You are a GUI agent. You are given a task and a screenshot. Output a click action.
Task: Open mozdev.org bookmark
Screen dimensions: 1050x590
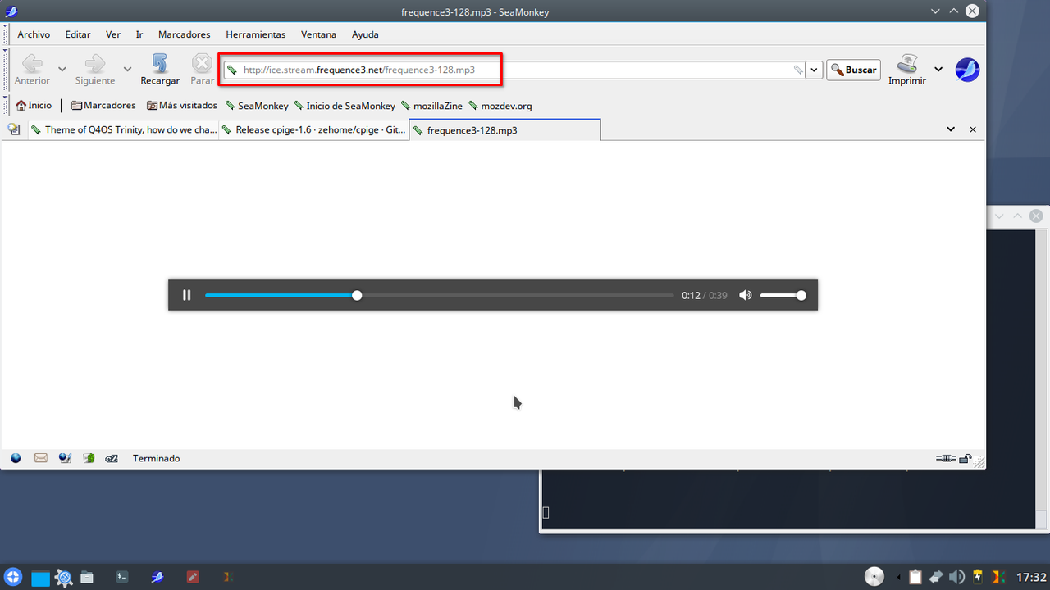tap(500, 106)
